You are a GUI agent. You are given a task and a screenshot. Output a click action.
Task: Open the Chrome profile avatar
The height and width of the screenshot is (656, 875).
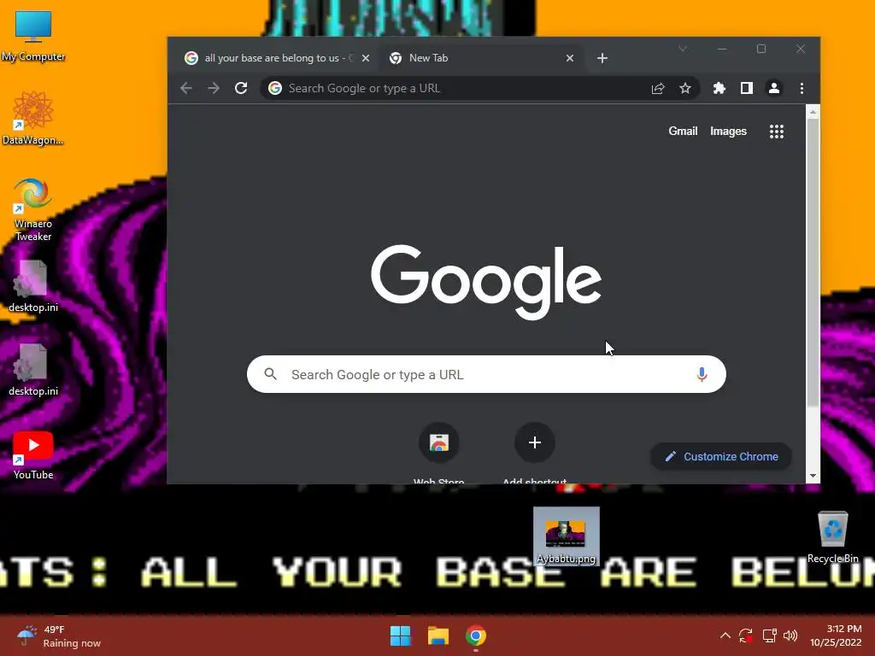tap(774, 88)
